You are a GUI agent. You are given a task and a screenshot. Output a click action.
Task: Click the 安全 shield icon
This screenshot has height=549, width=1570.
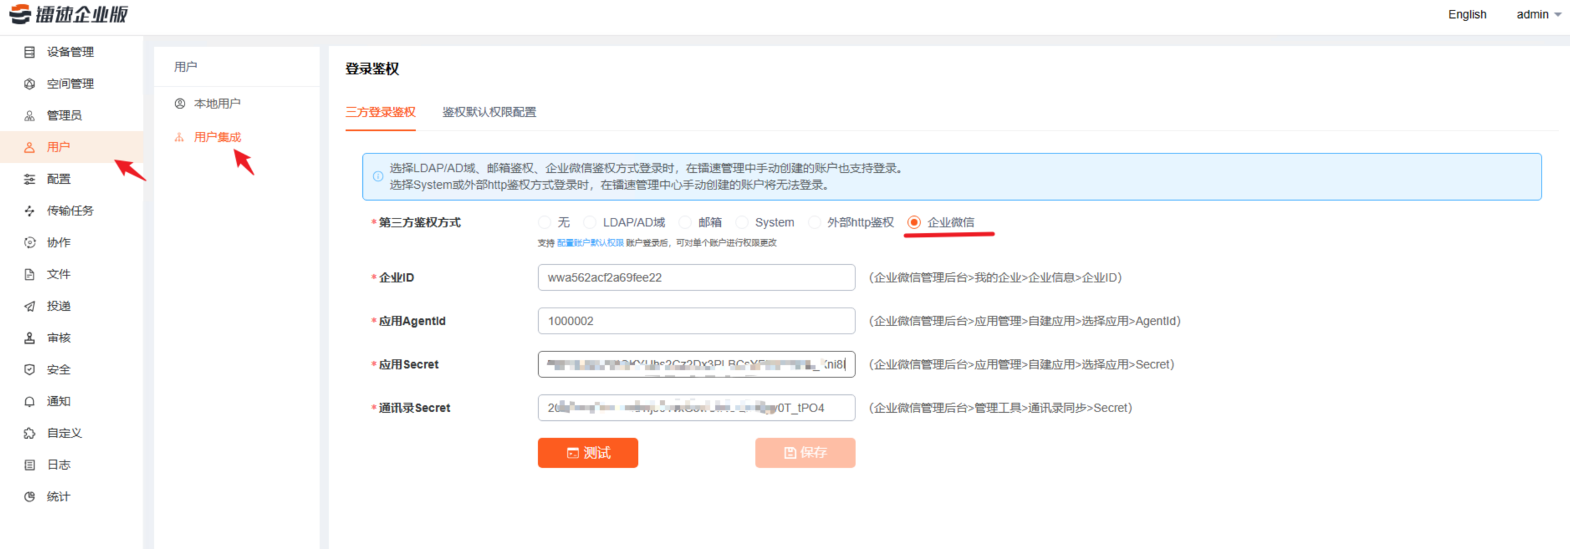point(29,370)
